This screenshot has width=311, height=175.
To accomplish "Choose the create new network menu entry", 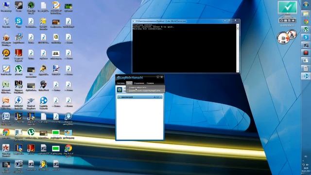I will click(138, 87).
